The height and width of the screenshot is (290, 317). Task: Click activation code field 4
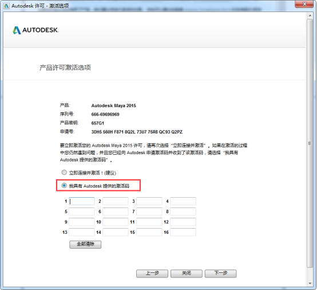(183, 201)
